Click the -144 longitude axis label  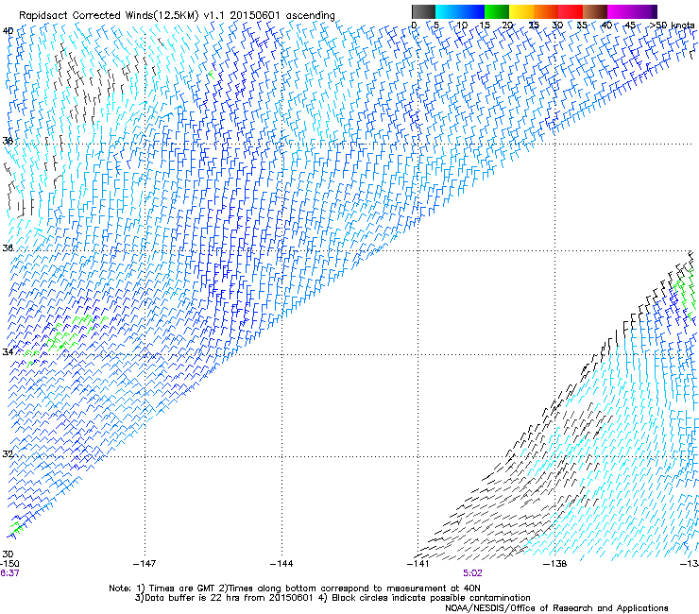281,564
